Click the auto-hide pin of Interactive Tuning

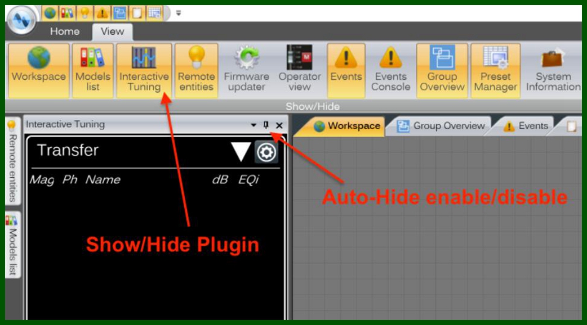[x=266, y=125]
